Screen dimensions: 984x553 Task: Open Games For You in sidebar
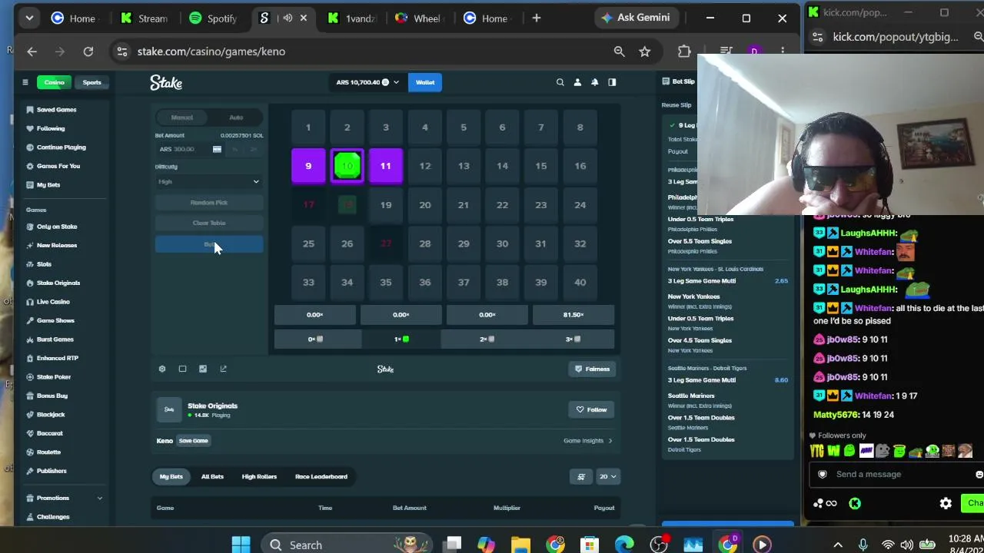[58, 166]
